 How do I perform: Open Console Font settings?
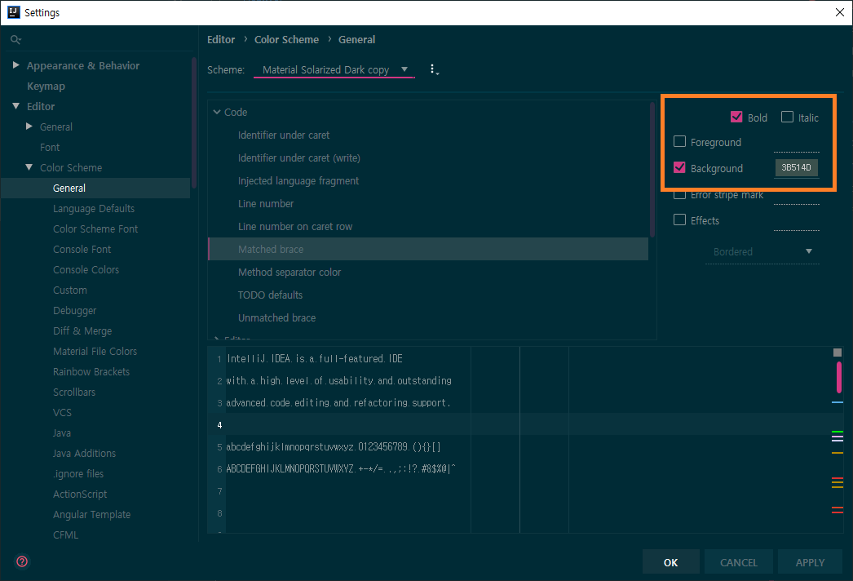pos(82,250)
